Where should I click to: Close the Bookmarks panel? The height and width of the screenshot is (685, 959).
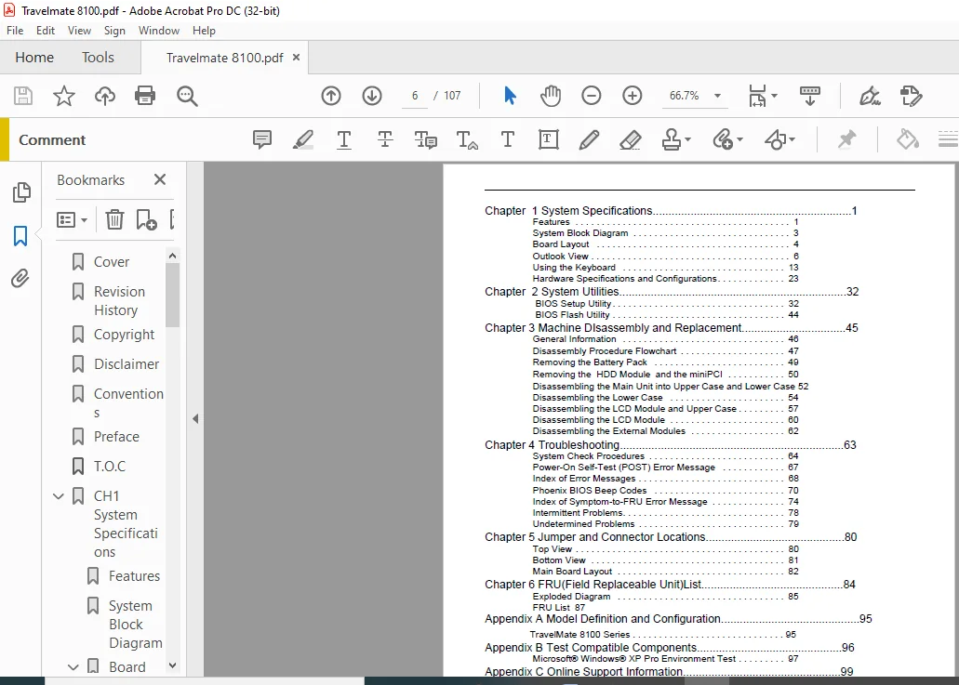(160, 179)
